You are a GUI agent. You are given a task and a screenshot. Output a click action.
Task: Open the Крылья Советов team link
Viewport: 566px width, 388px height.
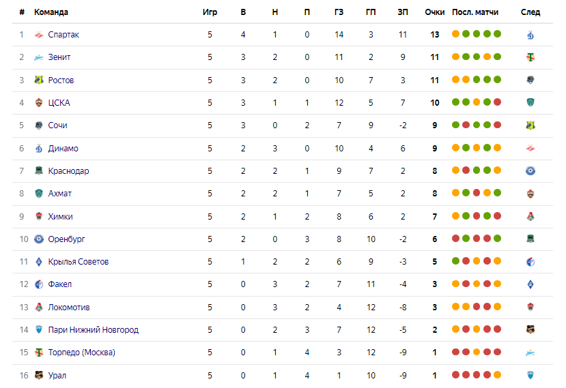[x=79, y=262]
